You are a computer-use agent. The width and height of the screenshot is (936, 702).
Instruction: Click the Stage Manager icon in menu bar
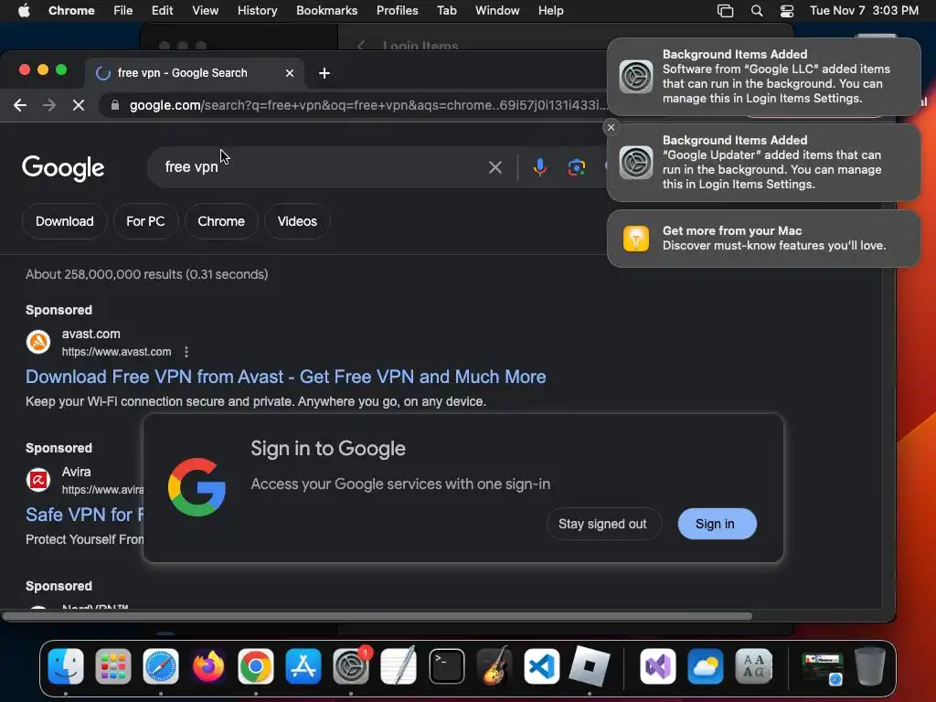pos(725,11)
